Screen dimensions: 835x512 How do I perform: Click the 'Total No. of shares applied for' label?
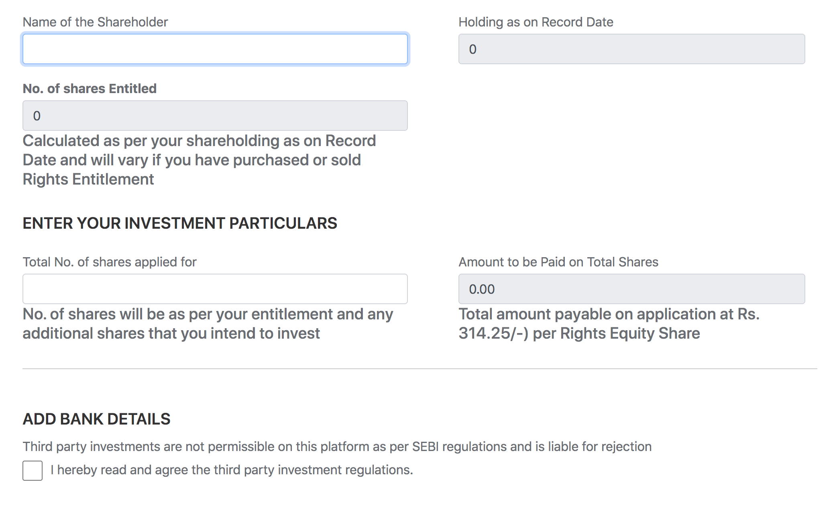click(110, 262)
